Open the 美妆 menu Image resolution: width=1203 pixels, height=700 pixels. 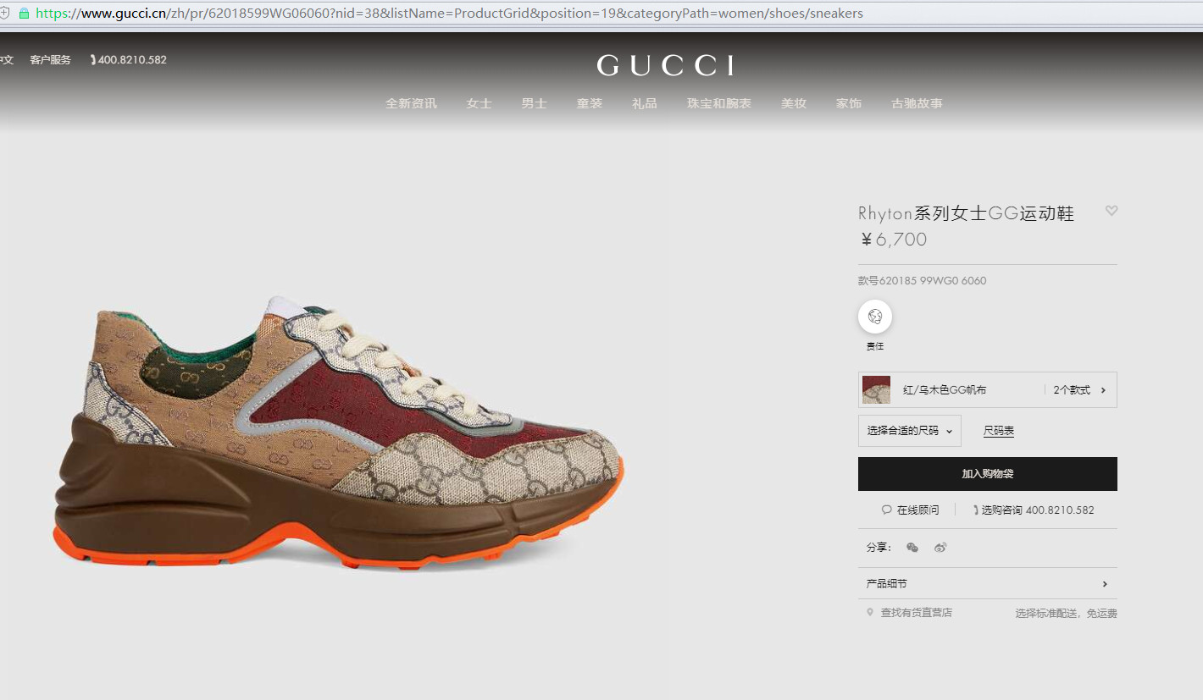794,103
